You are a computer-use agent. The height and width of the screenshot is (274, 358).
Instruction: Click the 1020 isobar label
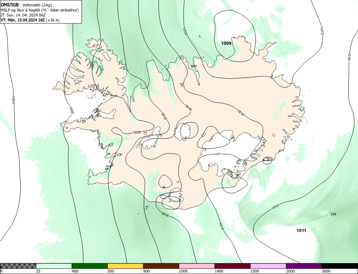tap(137, 132)
